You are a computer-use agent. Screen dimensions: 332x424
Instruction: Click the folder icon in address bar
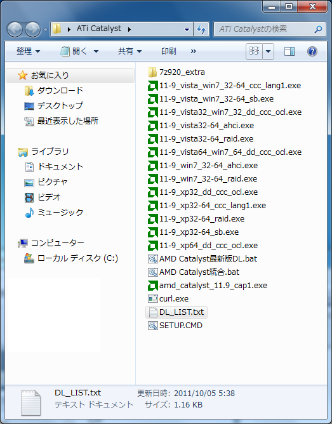pos(56,29)
